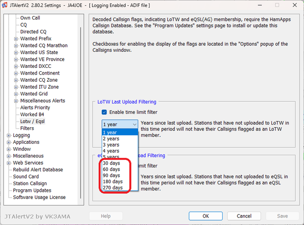Select Directed CQ tree item
Image resolution: width=304 pixels, height=225 pixels.
(x=33, y=32)
